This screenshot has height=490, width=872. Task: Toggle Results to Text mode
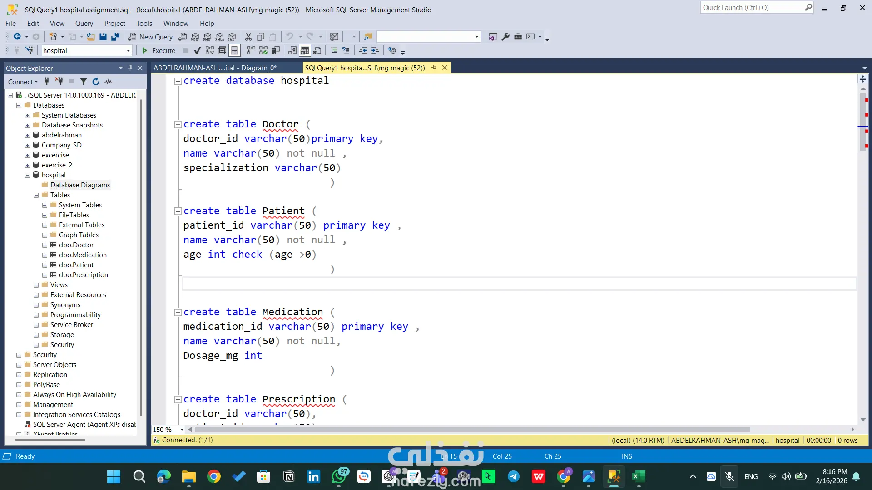coord(292,50)
